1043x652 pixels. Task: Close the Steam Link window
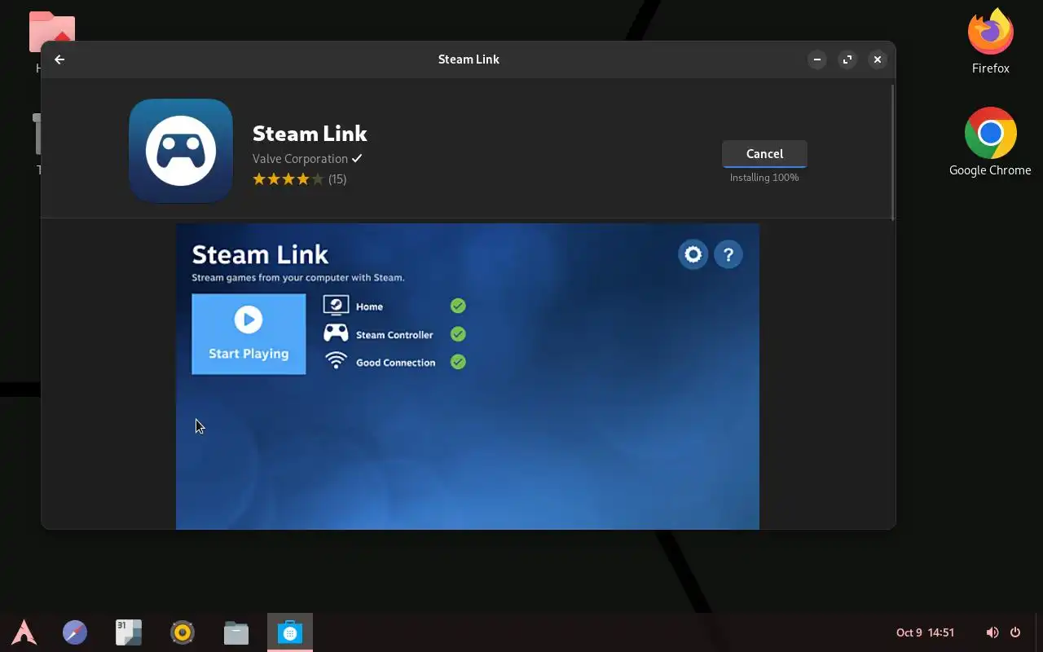878,59
